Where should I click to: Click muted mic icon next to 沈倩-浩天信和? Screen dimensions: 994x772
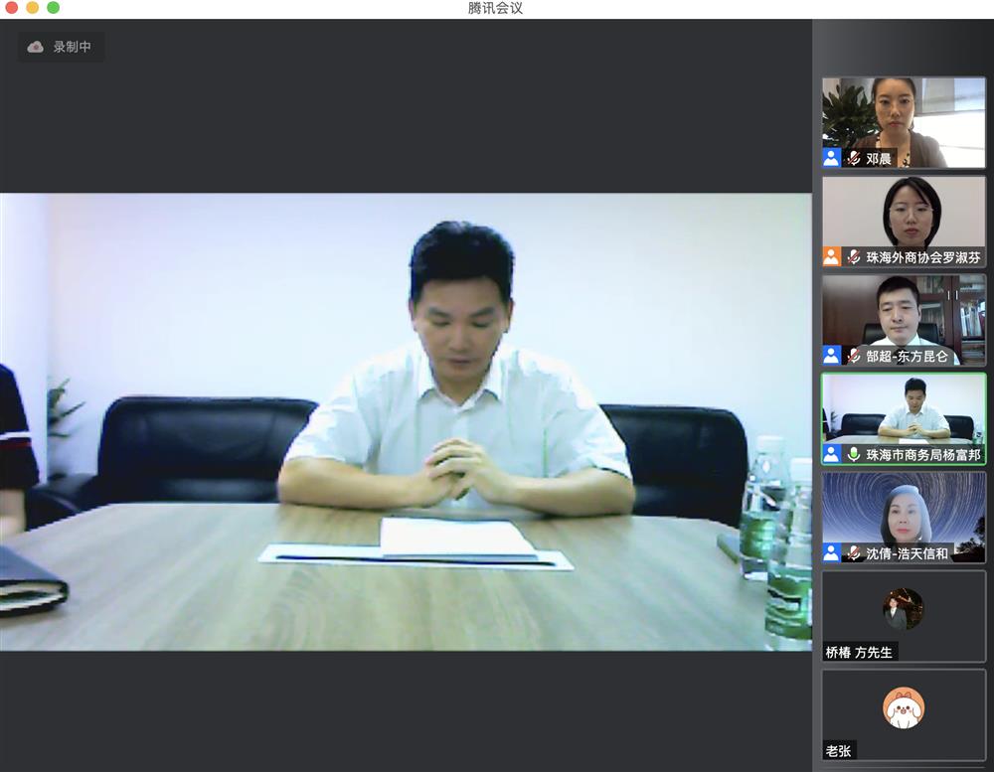pyautogui.click(x=853, y=552)
